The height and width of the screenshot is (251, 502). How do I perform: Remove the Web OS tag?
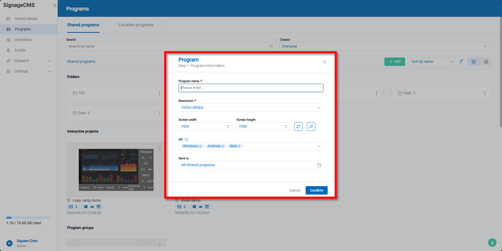coord(239,146)
